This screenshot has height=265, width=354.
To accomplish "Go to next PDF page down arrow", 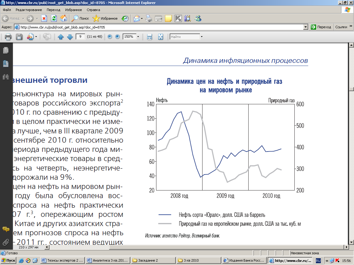I will coord(70,37).
